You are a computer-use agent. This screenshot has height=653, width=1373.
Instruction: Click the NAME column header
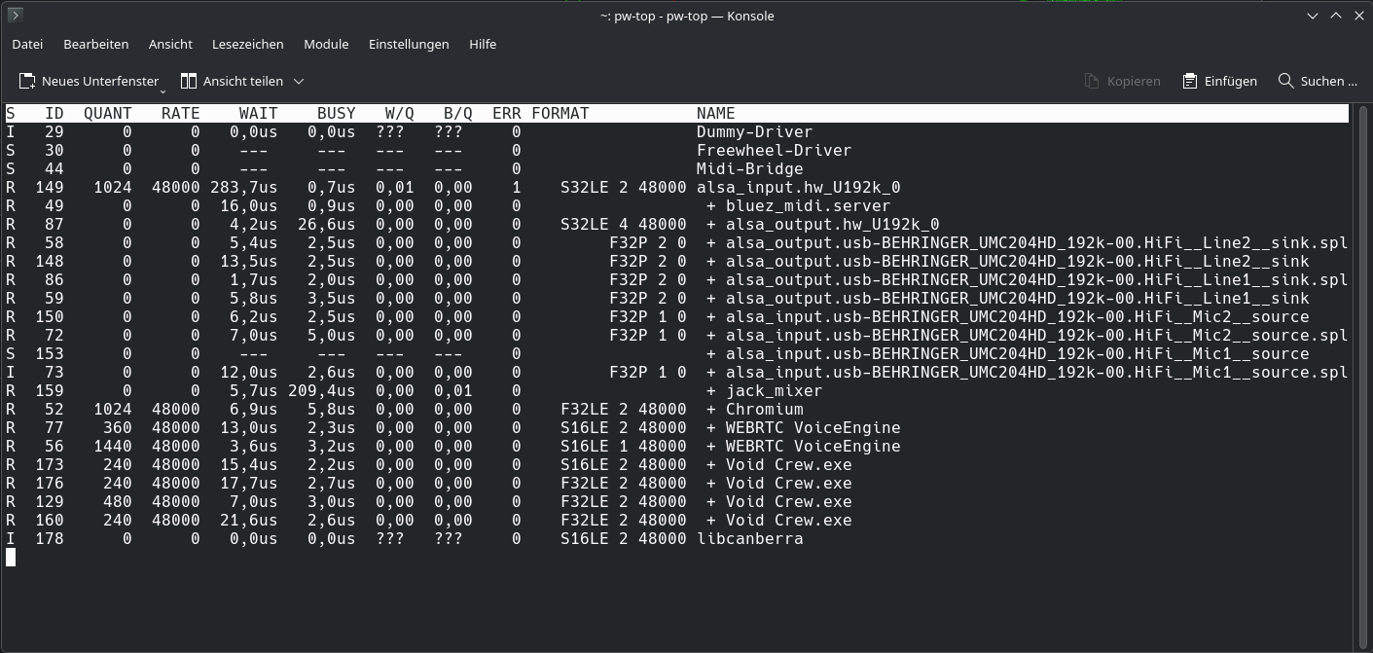point(716,113)
